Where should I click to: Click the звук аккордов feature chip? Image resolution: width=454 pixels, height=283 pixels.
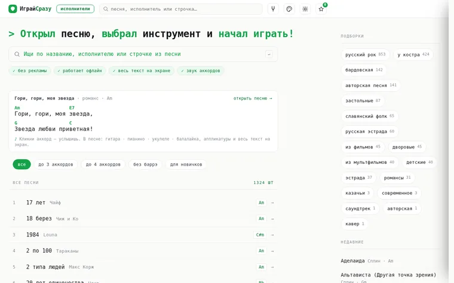point(201,71)
